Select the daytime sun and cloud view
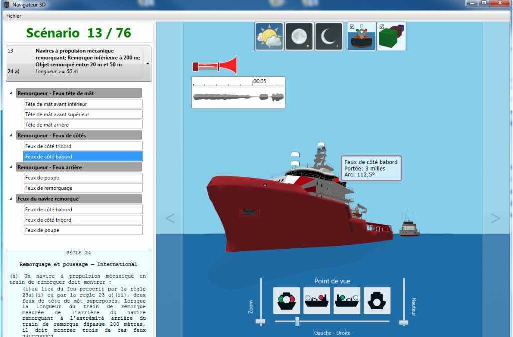Image resolution: width=513 pixels, height=337 pixels. pos(269,36)
